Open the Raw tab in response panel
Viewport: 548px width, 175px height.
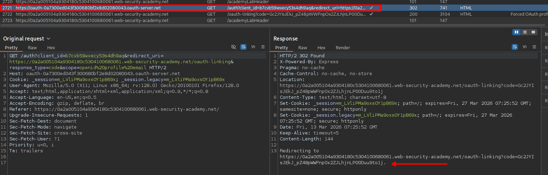click(x=303, y=48)
